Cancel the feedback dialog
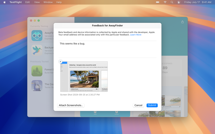The width and height of the screenshot is (215, 134). tap(138, 105)
